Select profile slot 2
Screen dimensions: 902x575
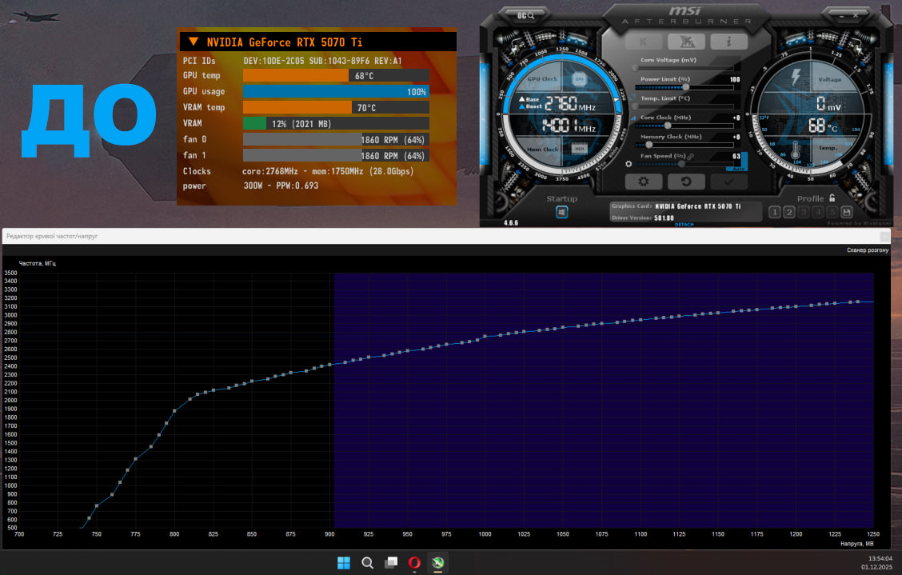coord(788,212)
